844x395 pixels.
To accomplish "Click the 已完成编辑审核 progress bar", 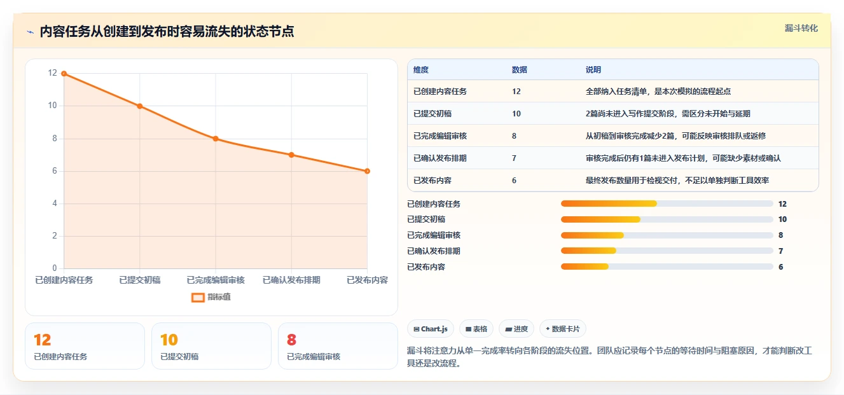I will pyautogui.click(x=667, y=235).
